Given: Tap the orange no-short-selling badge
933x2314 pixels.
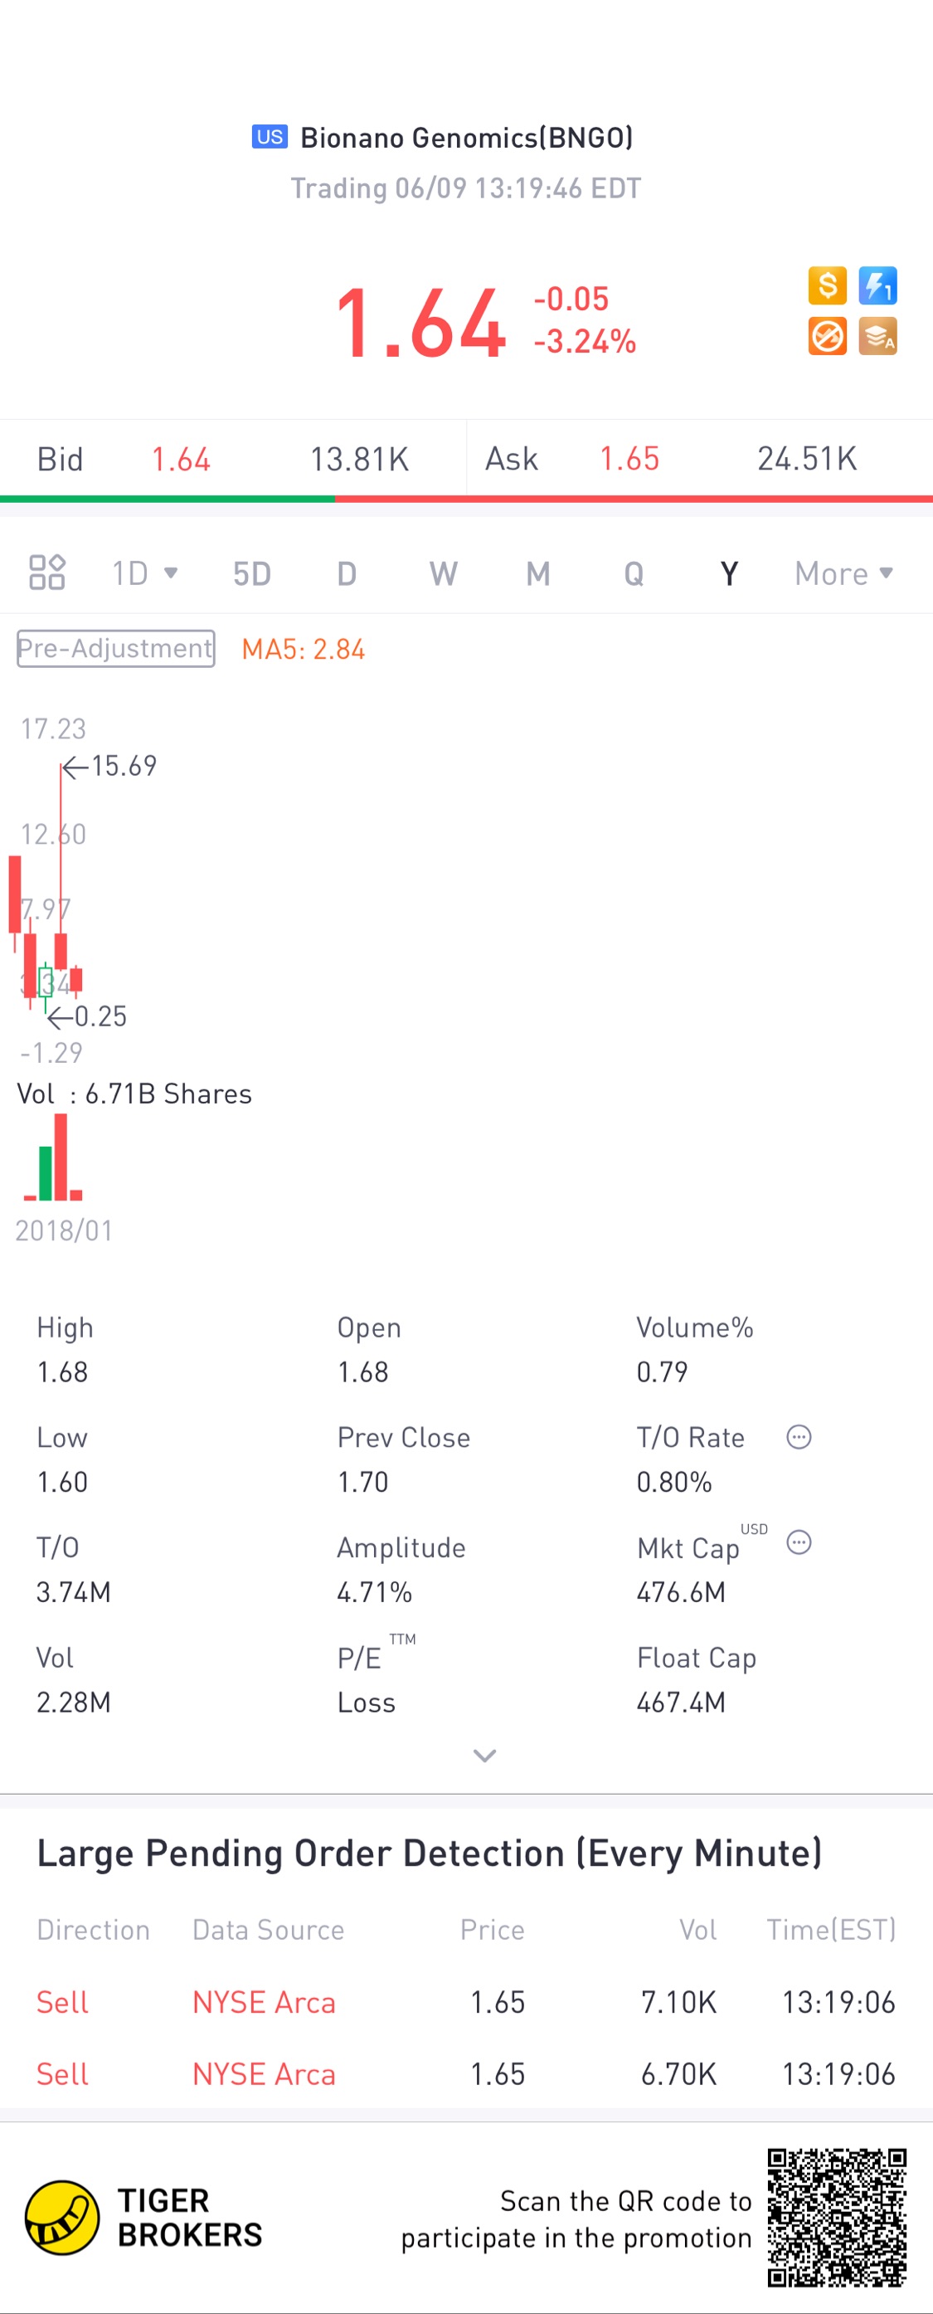Looking at the screenshot, I should coord(827,337).
